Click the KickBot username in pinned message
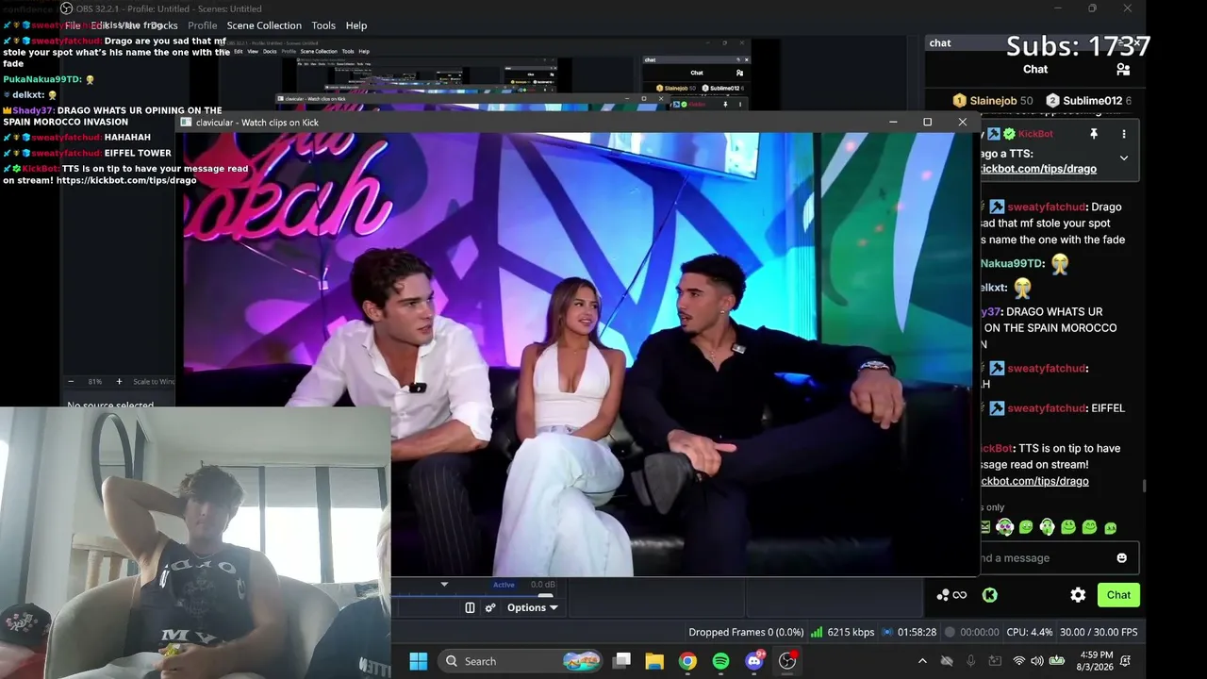The height and width of the screenshot is (679, 1207). click(1035, 134)
